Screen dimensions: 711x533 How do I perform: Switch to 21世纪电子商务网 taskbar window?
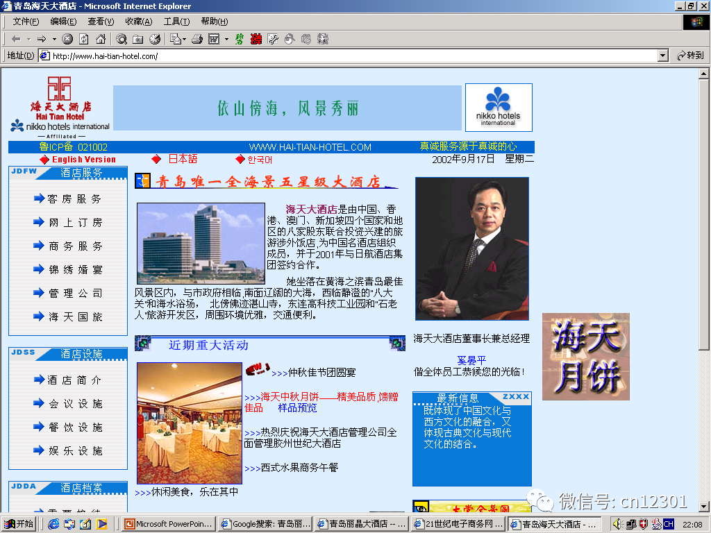click(x=458, y=524)
